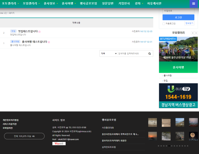Click the search magnifier icon
The height and width of the screenshot is (154, 199).
[150, 54]
